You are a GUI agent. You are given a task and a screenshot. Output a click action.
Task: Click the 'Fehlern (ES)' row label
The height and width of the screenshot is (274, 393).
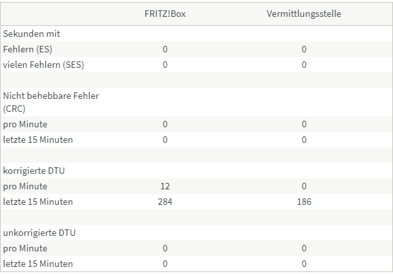pos(29,49)
